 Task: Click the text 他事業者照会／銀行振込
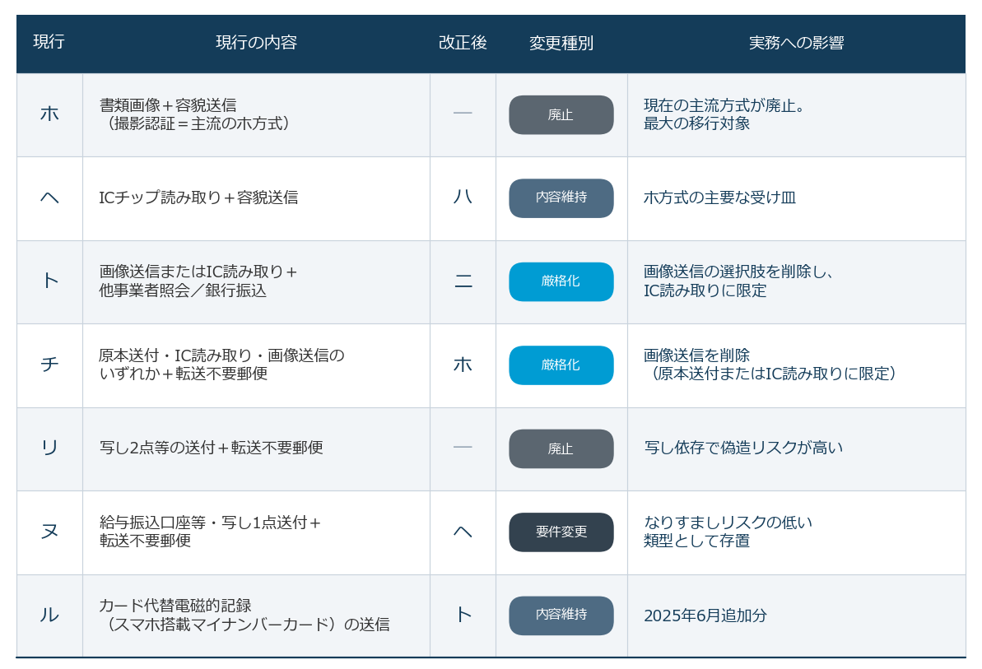[183, 291]
